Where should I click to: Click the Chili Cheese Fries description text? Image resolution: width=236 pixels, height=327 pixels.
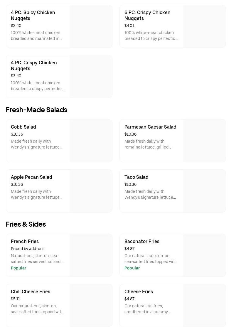(37, 309)
